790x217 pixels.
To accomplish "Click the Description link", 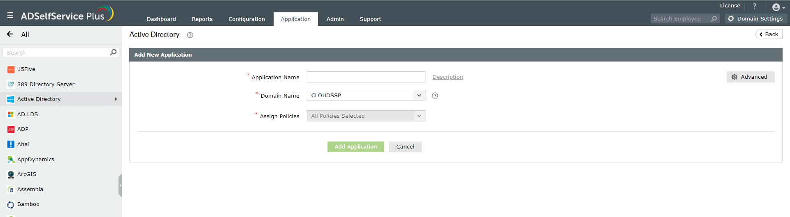I will click(447, 77).
